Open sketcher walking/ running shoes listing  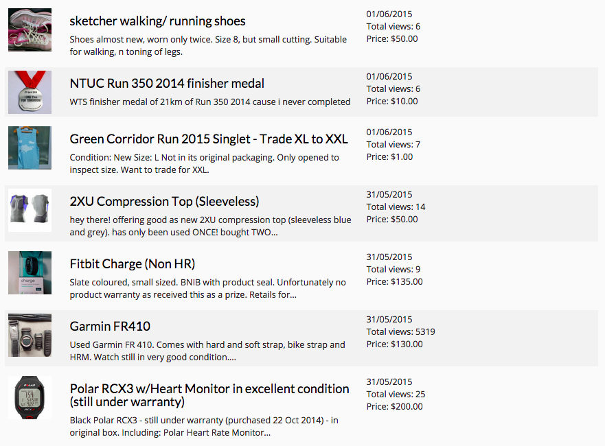coord(157,21)
